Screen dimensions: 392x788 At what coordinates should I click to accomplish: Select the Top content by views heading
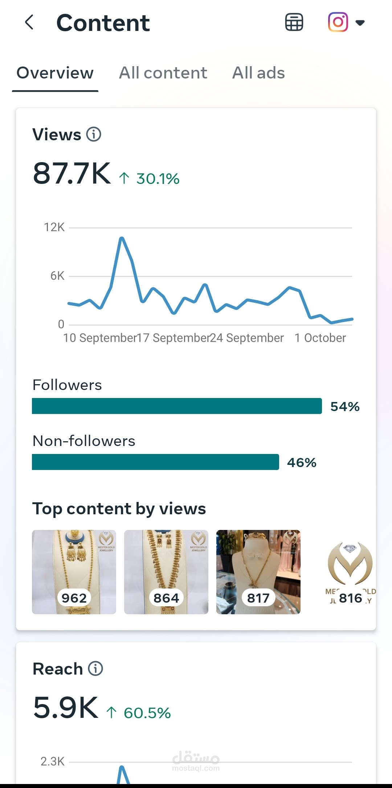point(119,508)
